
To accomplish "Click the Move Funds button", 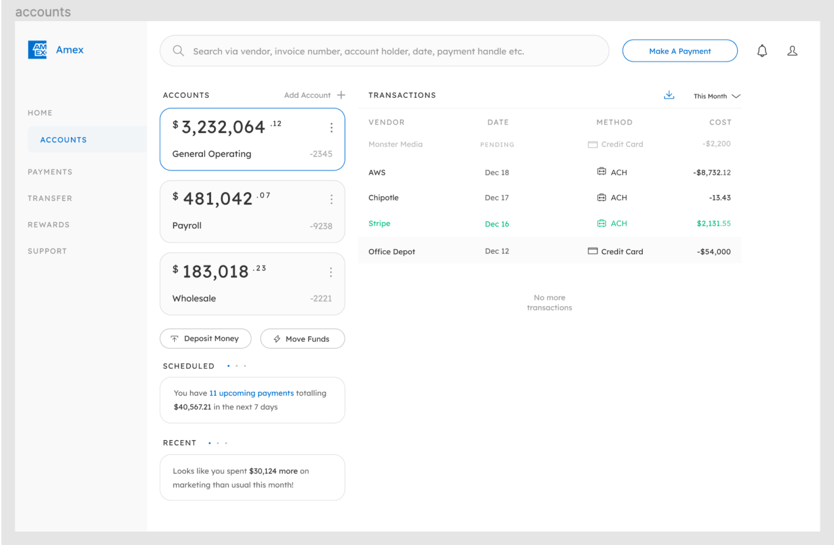I will (x=303, y=339).
